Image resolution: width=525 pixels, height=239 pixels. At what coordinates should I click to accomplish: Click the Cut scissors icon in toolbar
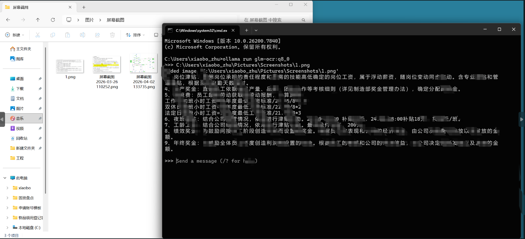(38, 35)
